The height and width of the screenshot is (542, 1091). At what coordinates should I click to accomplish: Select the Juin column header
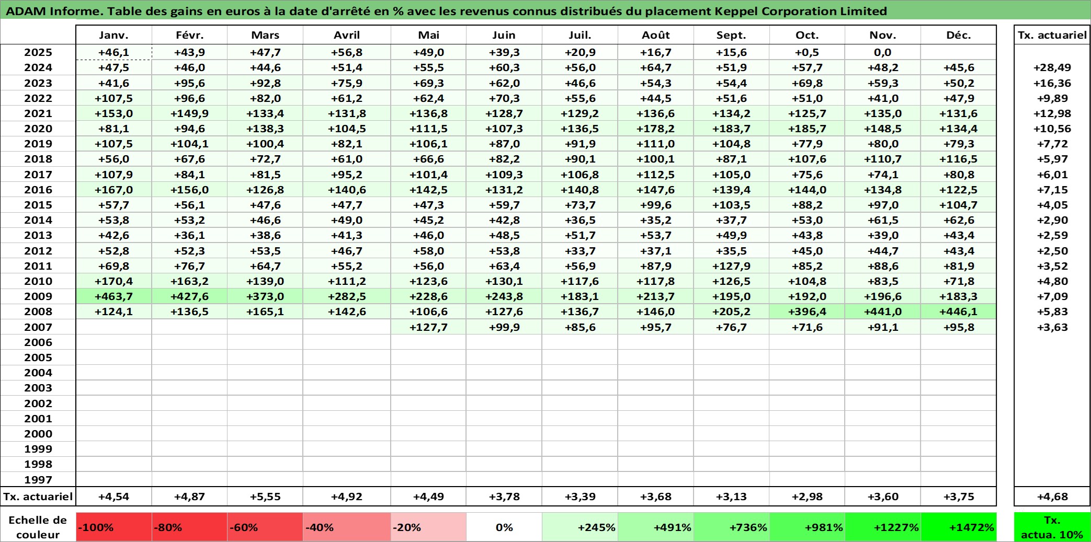504,35
